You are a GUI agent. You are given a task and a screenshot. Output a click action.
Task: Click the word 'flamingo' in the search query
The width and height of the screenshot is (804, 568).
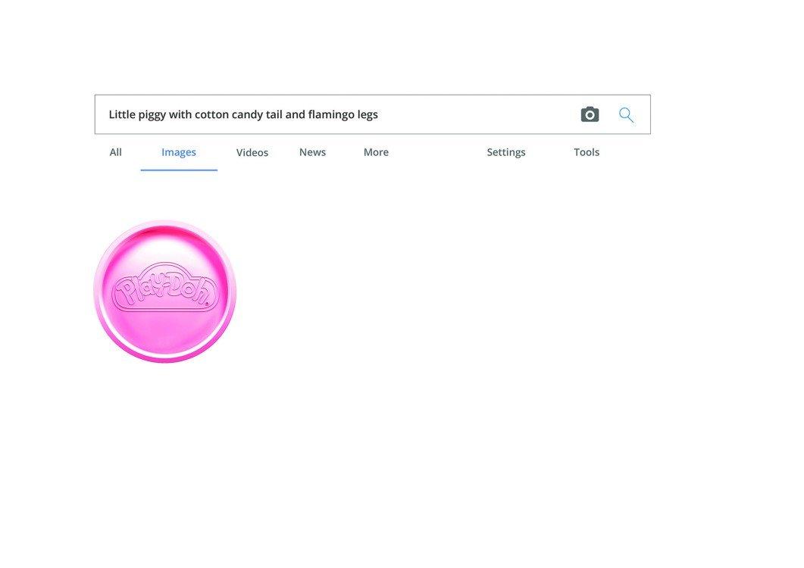tap(331, 115)
